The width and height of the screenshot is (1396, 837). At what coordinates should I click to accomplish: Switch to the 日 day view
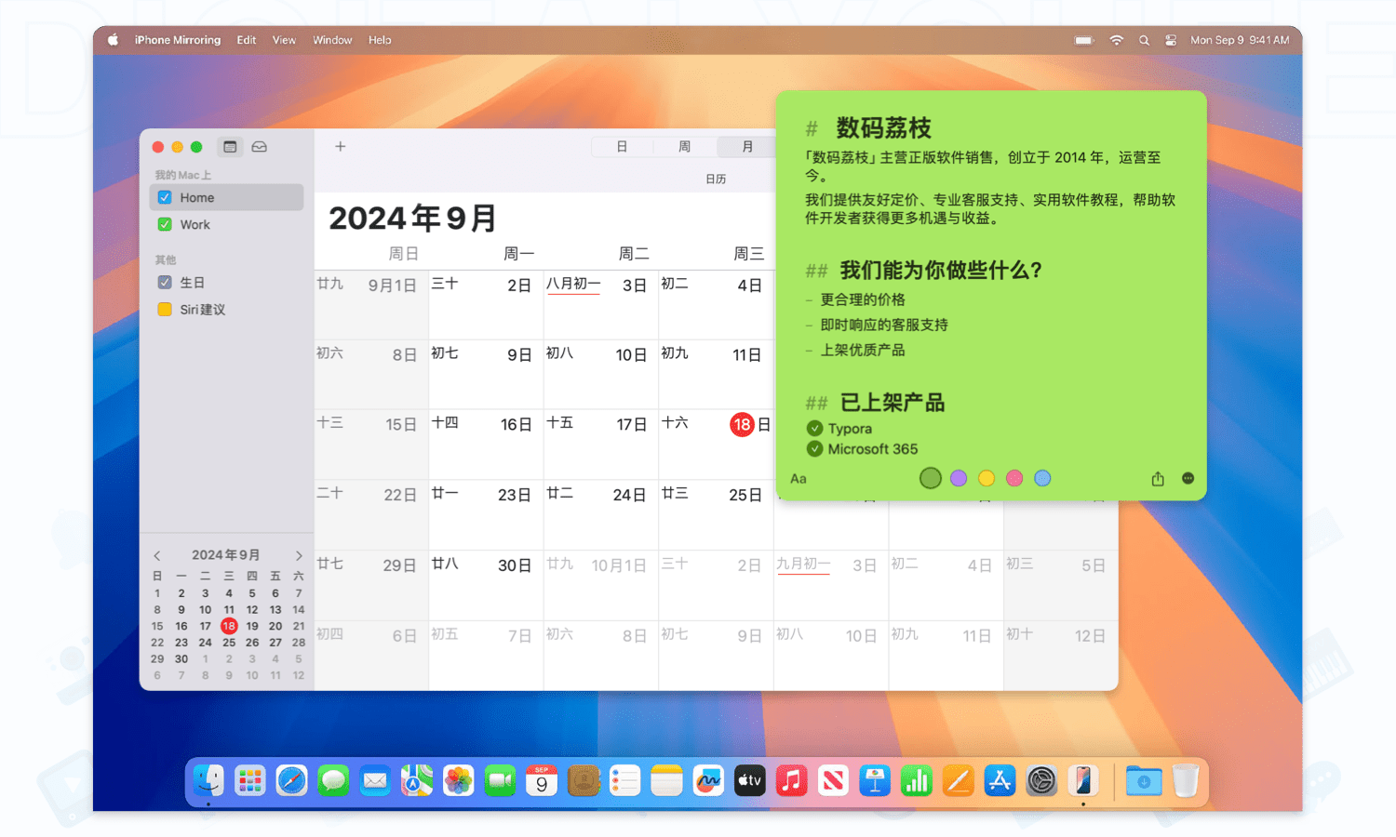622,147
